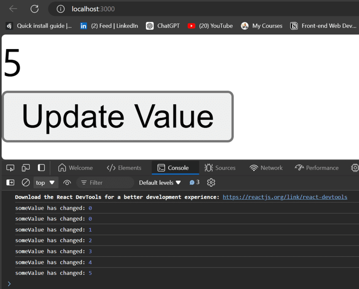View site information icon in address bar
The image size is (359, 289).
click(x=60, y=9)
